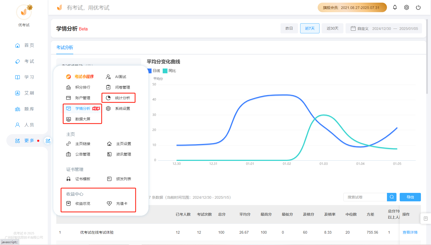
Task: Open 艾刷 in sidebar
Action: click(x=24, y=93)
